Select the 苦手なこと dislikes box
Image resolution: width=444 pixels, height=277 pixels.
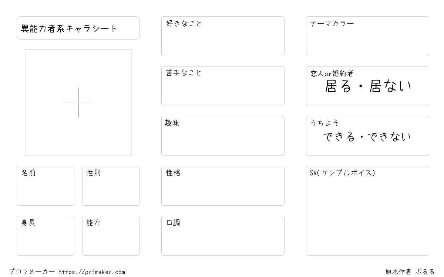coord(223,86)
